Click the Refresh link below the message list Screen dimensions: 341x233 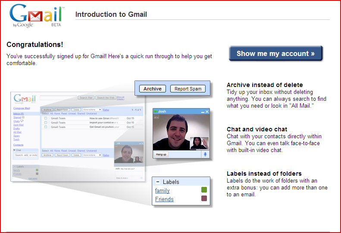(106, 155)
